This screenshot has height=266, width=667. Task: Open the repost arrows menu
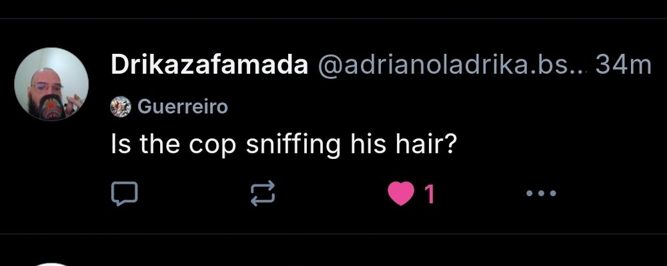click(262, 194)
